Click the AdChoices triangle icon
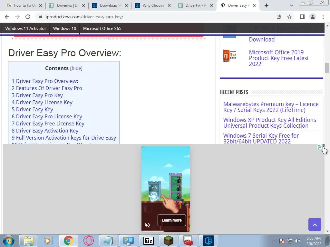 click(x=319, y=147)
